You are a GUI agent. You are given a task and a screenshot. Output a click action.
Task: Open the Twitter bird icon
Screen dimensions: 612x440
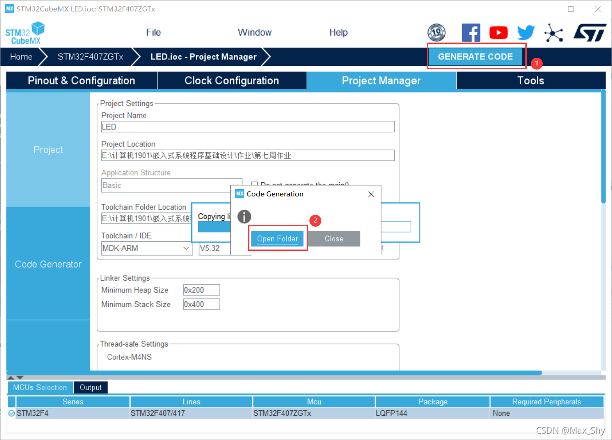526,33
